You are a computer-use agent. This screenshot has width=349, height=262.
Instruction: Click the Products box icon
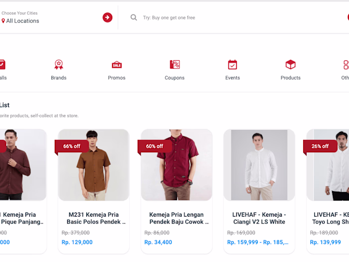point(291,64)
